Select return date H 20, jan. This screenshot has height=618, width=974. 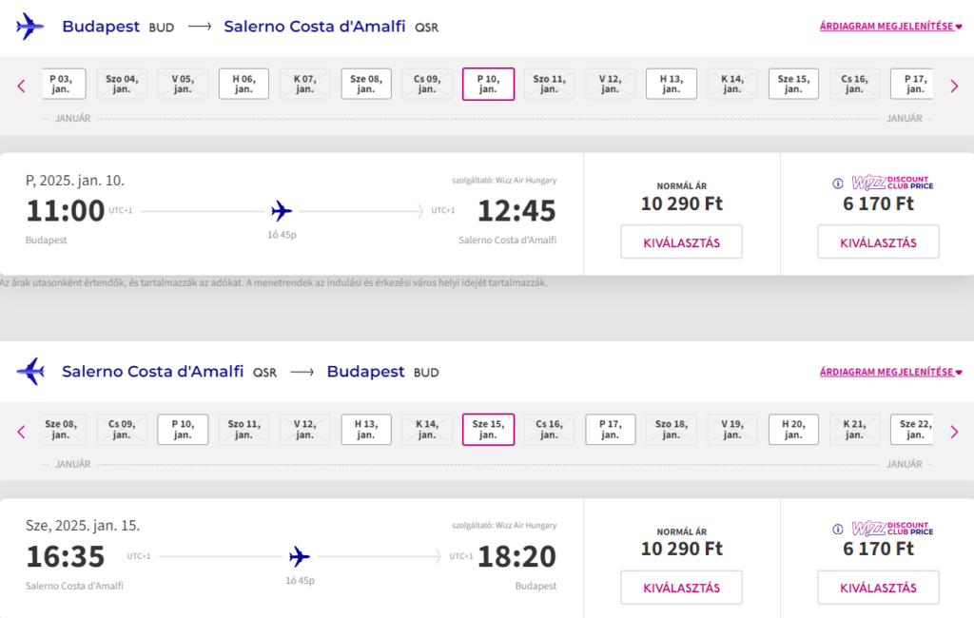793,429
